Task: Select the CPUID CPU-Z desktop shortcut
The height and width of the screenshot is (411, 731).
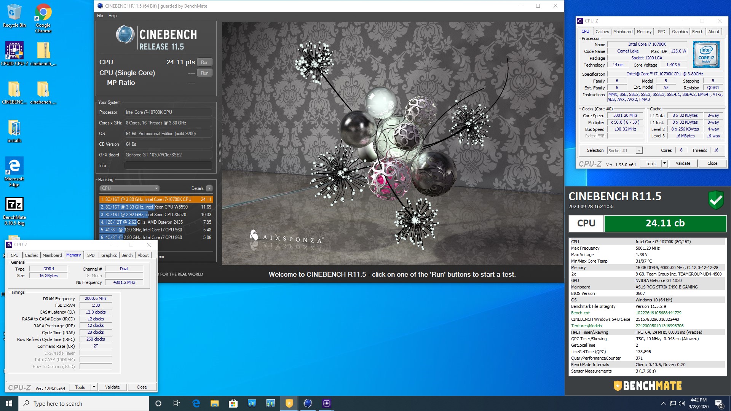Action: coord(14,53)
